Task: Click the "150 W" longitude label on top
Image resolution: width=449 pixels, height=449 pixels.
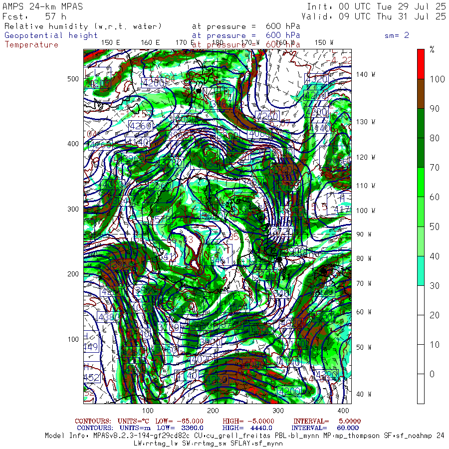Action: click(324, 43)
